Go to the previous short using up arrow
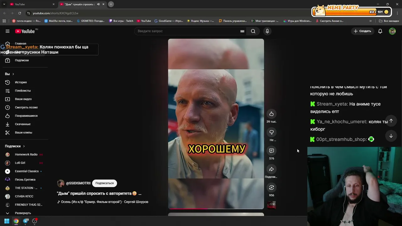 [x=391, y=121]
